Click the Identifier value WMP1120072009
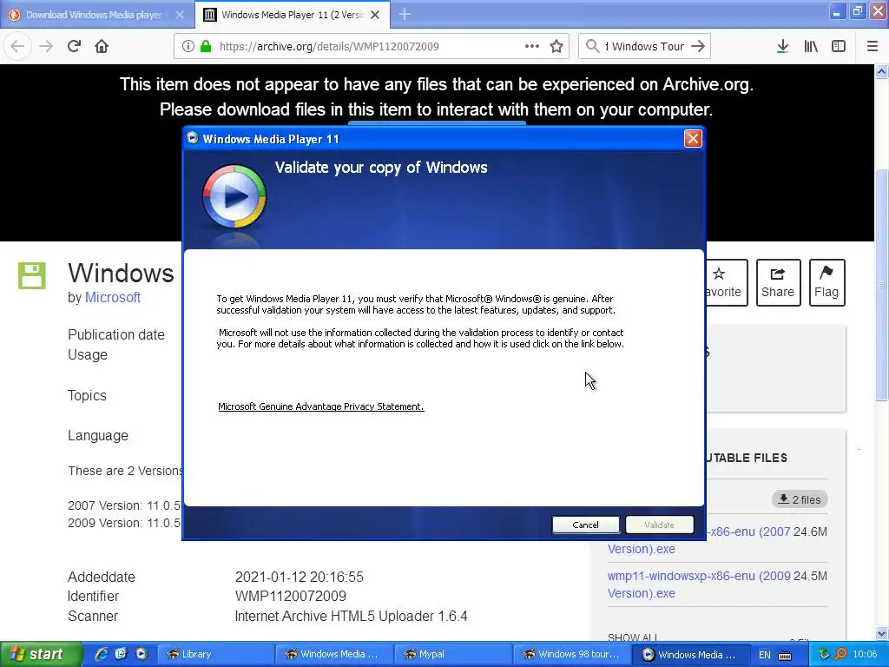 tap(290, 596)
